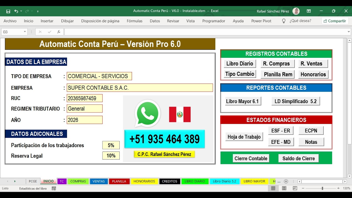Image resolution: width=352 pixels, height=198 pixels.
Task: Open the Insertar ribbon tab
Action: tap(47, 21)
